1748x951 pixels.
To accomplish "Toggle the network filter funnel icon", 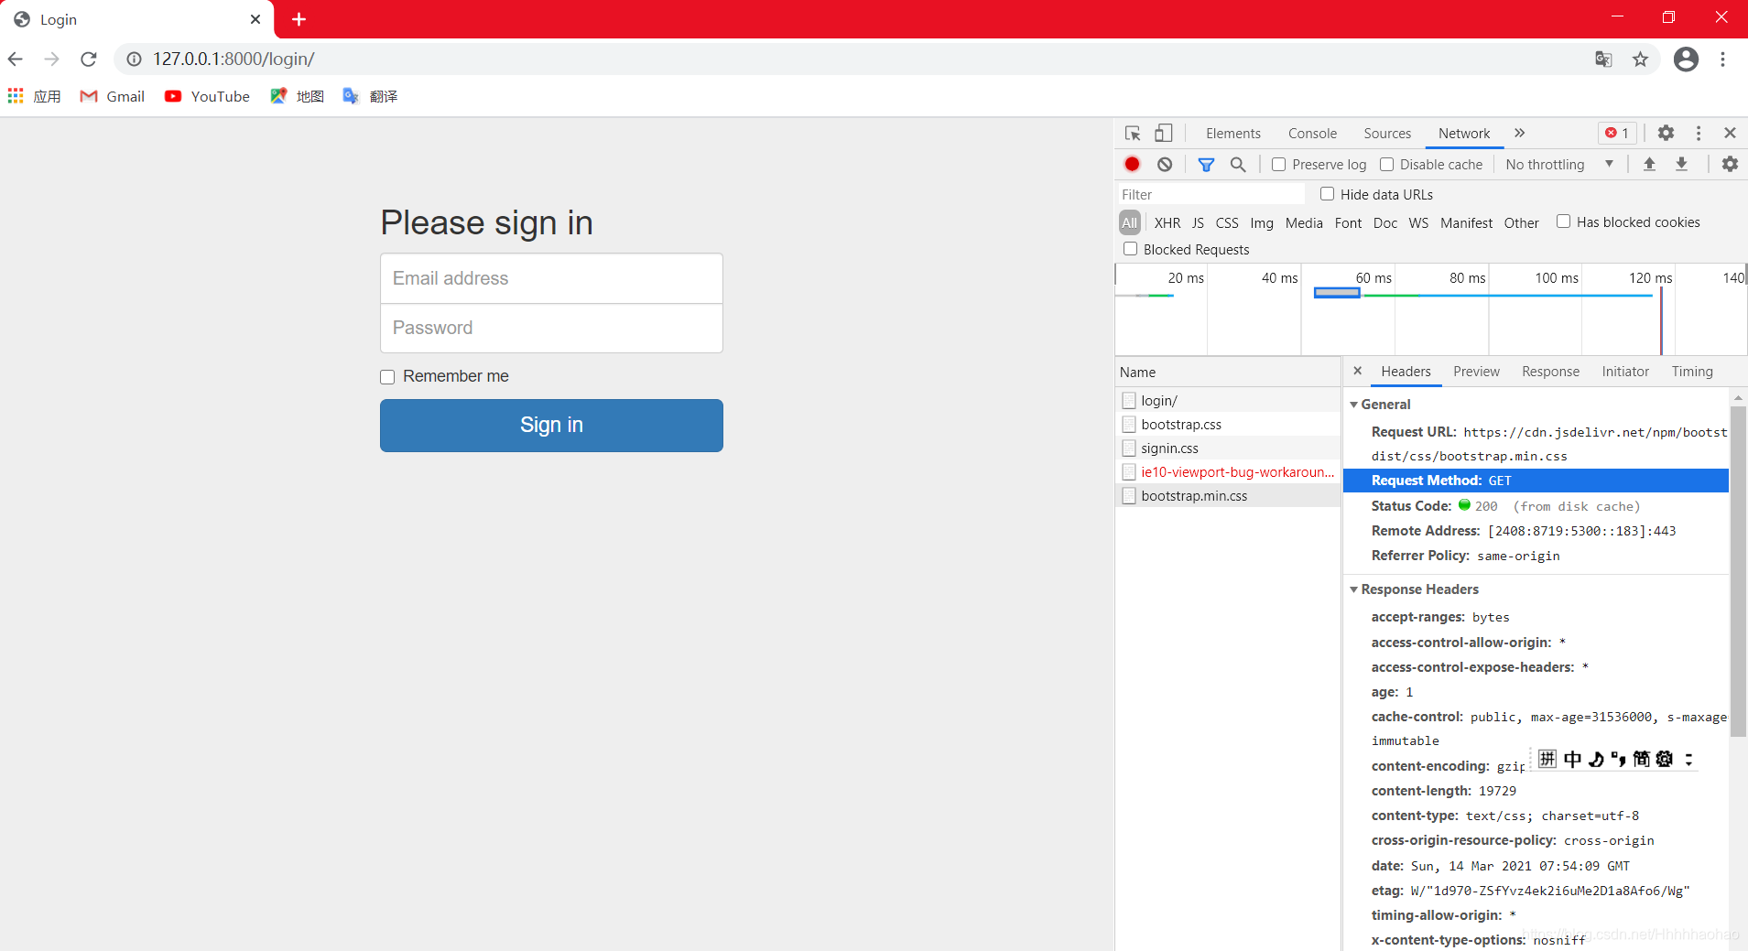I will point(1206,165).
